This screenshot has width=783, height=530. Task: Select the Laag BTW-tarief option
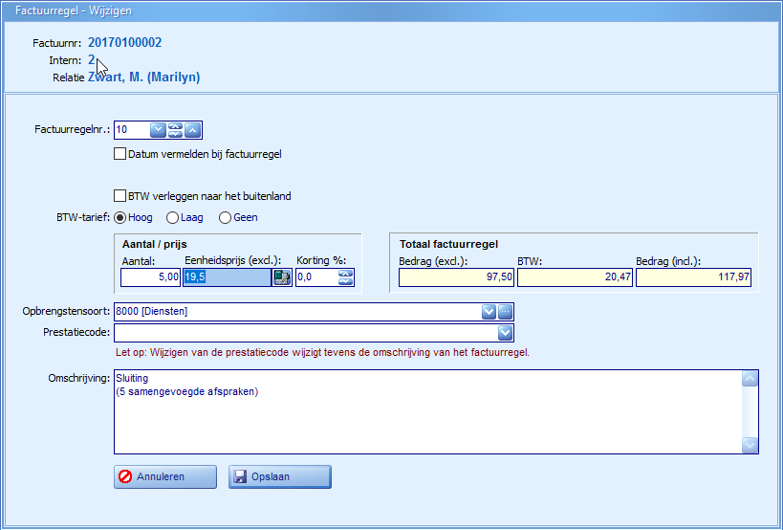(x=173, y=217)
